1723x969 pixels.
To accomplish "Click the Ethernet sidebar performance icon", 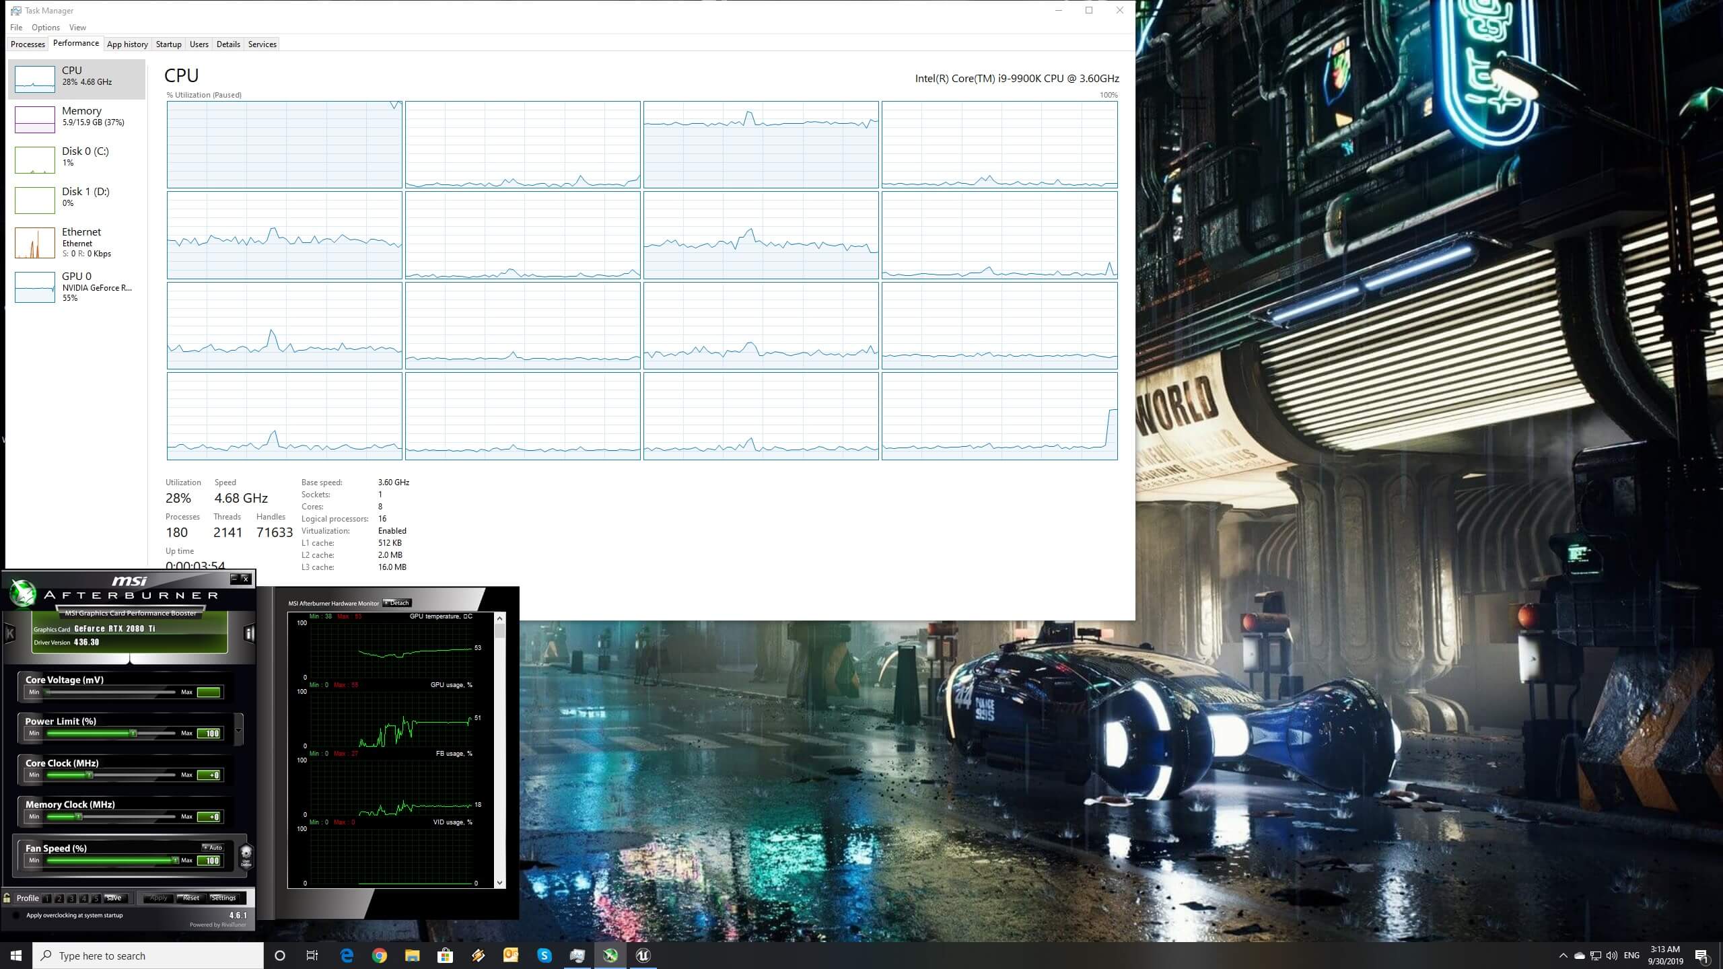I will point(33,242).
